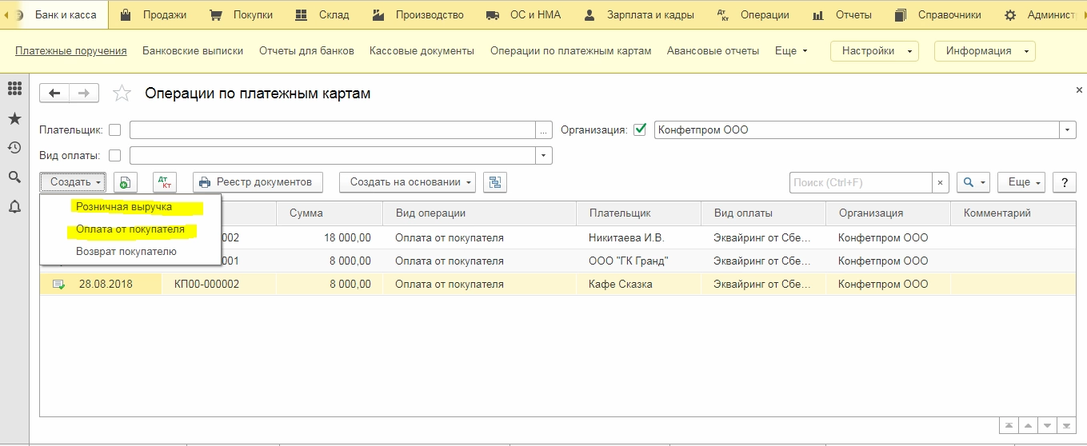
Task: Open the Банковские выписки link
Action: (193, 50)
